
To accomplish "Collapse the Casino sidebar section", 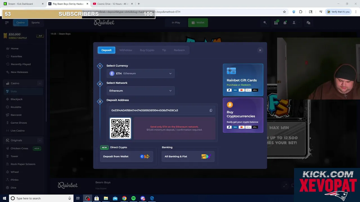I will pyautogui.click(x=40, y=83).
